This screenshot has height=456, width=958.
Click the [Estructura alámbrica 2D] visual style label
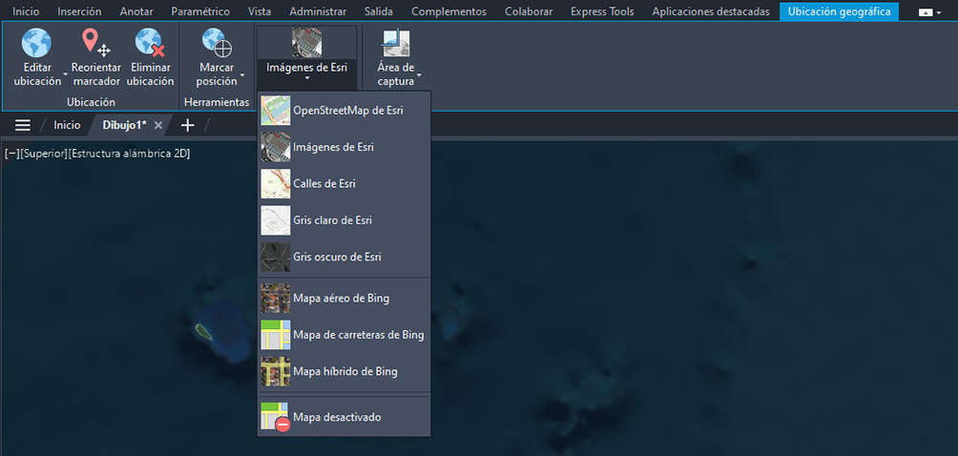point(130,154)
